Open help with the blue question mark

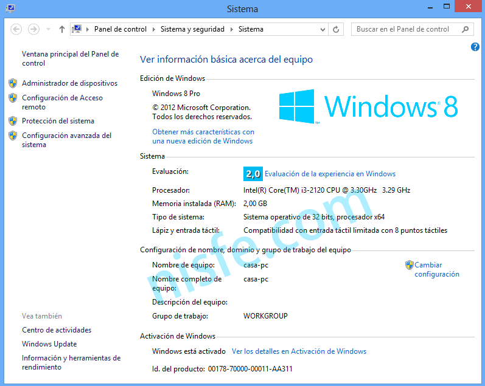point(475,47)
